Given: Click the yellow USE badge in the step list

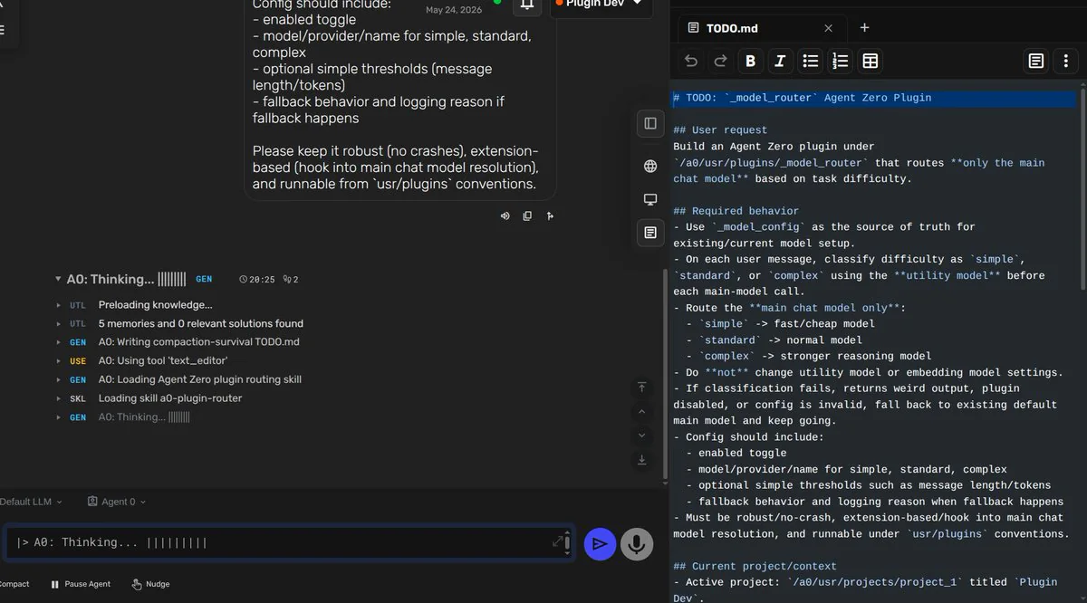Looking at the screenshot, I should pyautogui.click(x=78, y=361).
